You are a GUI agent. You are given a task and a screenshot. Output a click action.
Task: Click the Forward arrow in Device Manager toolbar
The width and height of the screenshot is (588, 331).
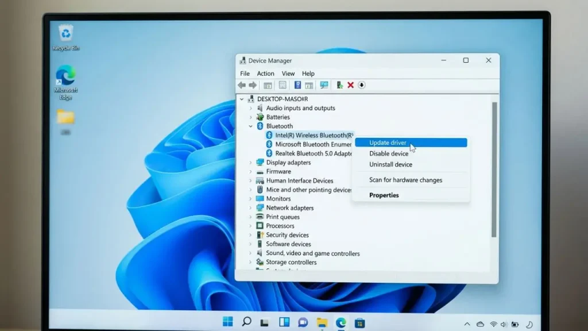click(253, 85)
